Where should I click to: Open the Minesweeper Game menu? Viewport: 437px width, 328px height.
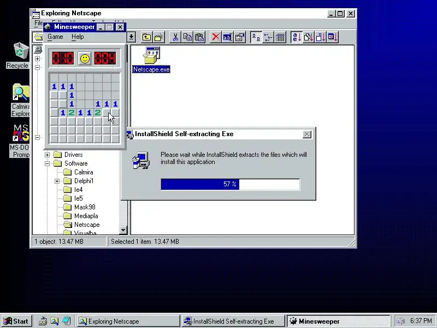coord(55,37)
